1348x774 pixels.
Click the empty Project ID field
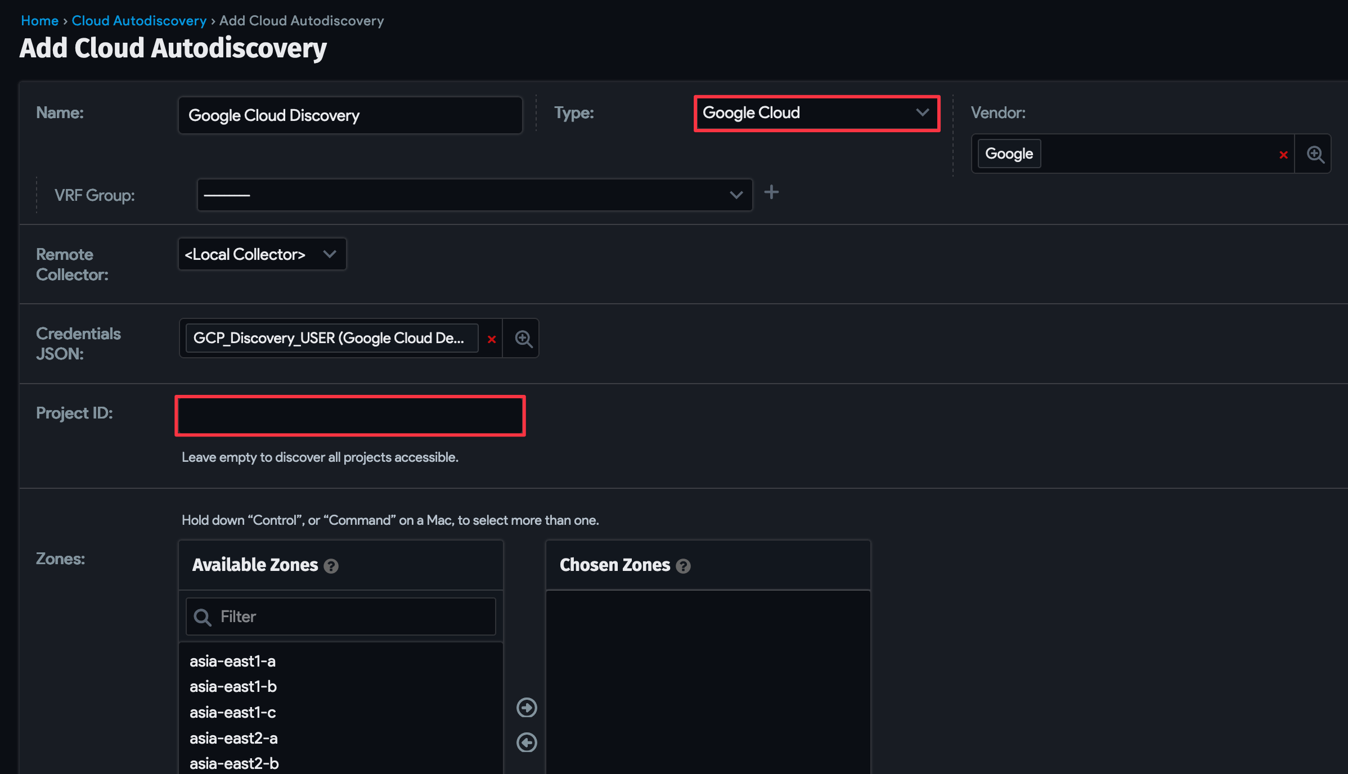tap(349, 415)
